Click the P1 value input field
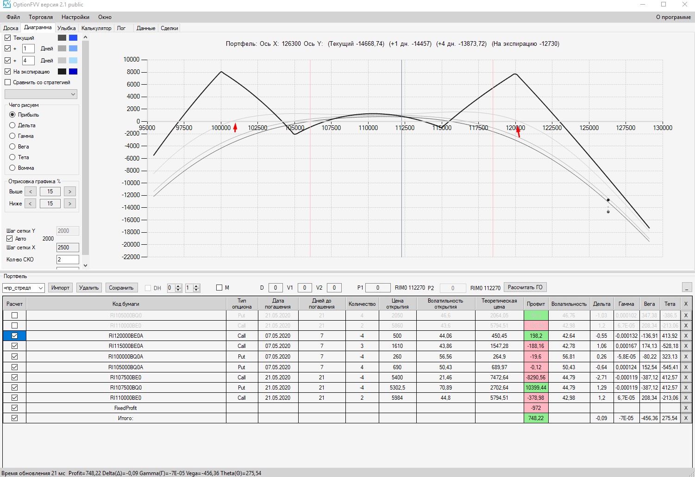 [378, 288]
